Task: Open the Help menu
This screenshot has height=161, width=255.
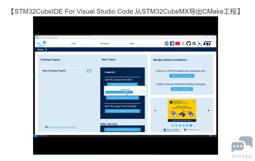Action: point(132,43)
